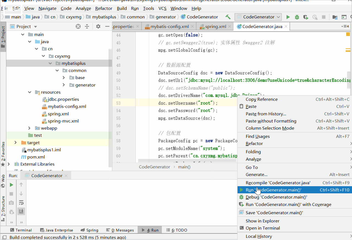Select Find Usages in the context menu

(295, 136)
